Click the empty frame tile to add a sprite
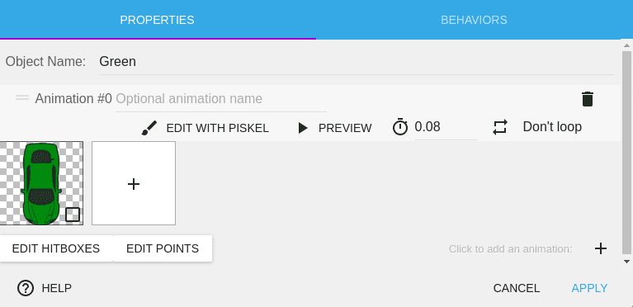The height and width of the screenshot is (307, 633). [x=134, y=183]
